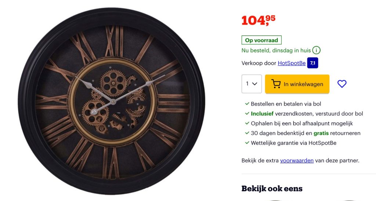
Task: Click the 104,95 price label
Action: 258,21
